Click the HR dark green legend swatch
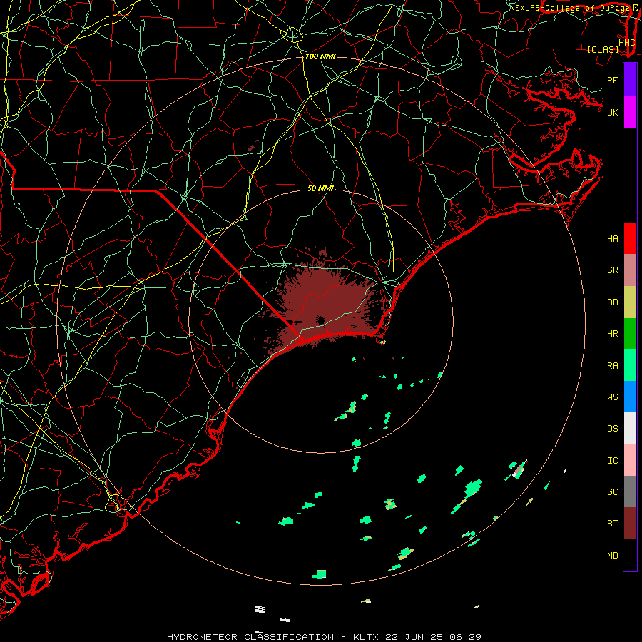 click(630, 334)
